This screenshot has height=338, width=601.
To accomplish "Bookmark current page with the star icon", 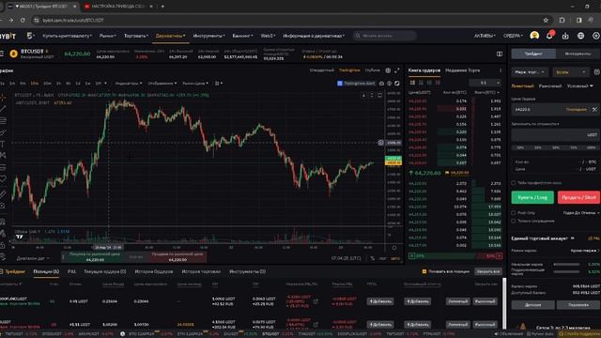I will 546,20.
